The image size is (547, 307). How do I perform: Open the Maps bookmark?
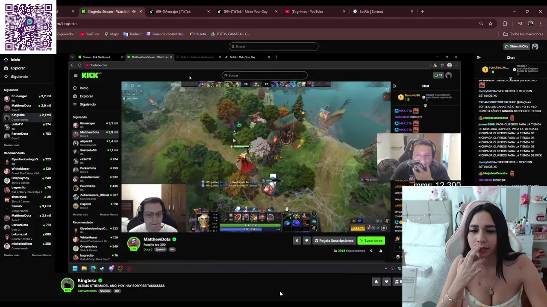[x=112, y=34]
